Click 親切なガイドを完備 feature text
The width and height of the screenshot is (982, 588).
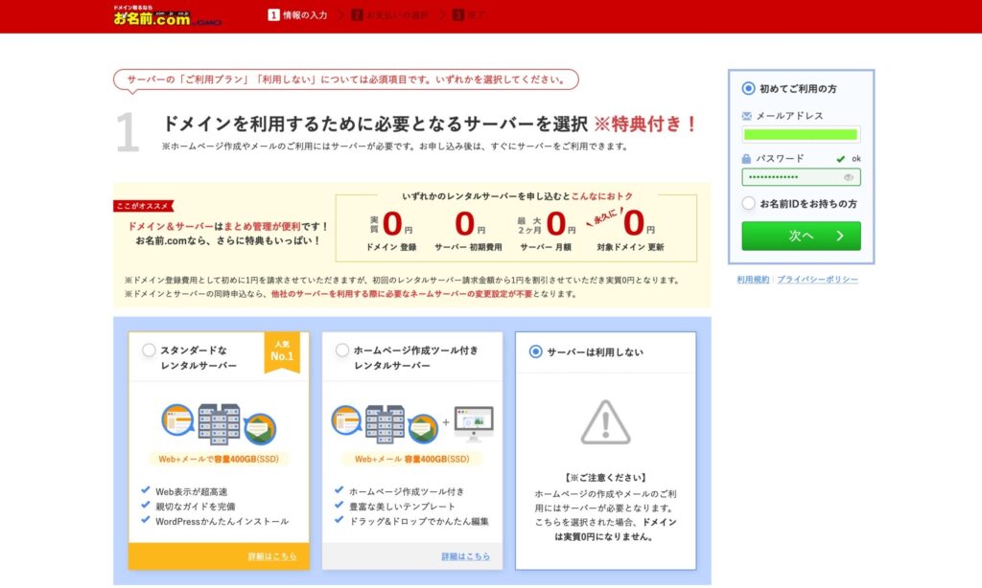196,506
